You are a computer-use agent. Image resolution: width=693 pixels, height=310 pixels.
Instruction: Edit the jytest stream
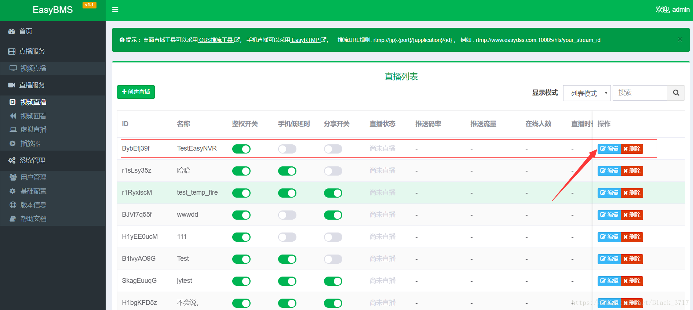pyautogui.click(x=609, y=281)
